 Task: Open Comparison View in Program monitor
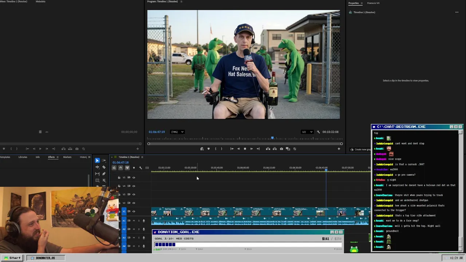[x=288, y=148]
